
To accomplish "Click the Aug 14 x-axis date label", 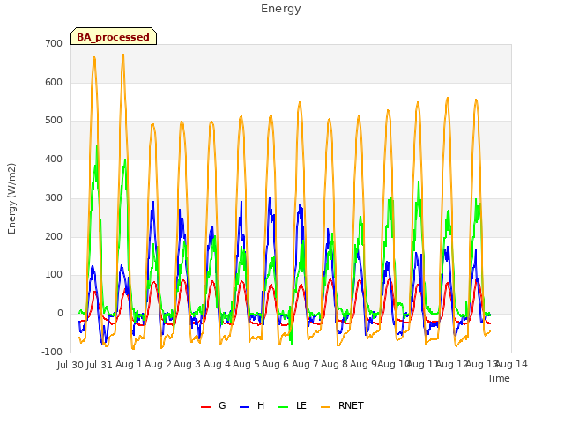I will point(511,364).
